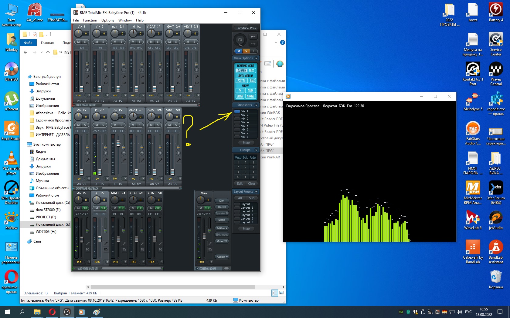Viewport: 510px width, 318px height.
Task: Mute the Instr. 3/4 input channel
Action: (115, 42)
